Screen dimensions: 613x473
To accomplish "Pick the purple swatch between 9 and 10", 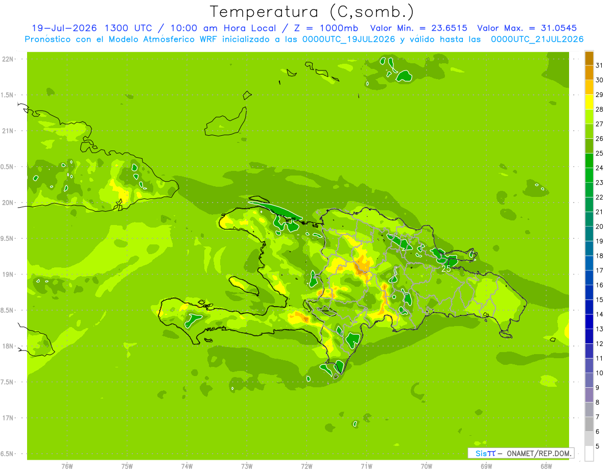I will click(589, 380).
